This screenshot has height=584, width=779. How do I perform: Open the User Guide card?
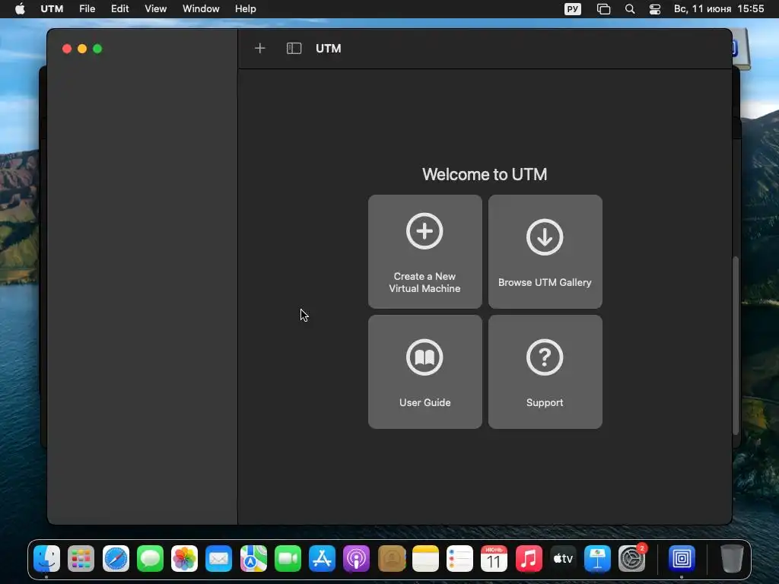click(424, 371)
